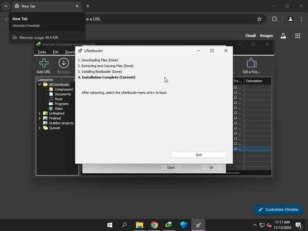Viewport: 308px width, 231px height.
Task: Open the Tasks menu in IDM
Action: tap(42, 52)
